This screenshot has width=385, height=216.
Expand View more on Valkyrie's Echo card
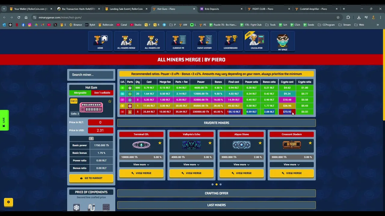click(191, 164)
